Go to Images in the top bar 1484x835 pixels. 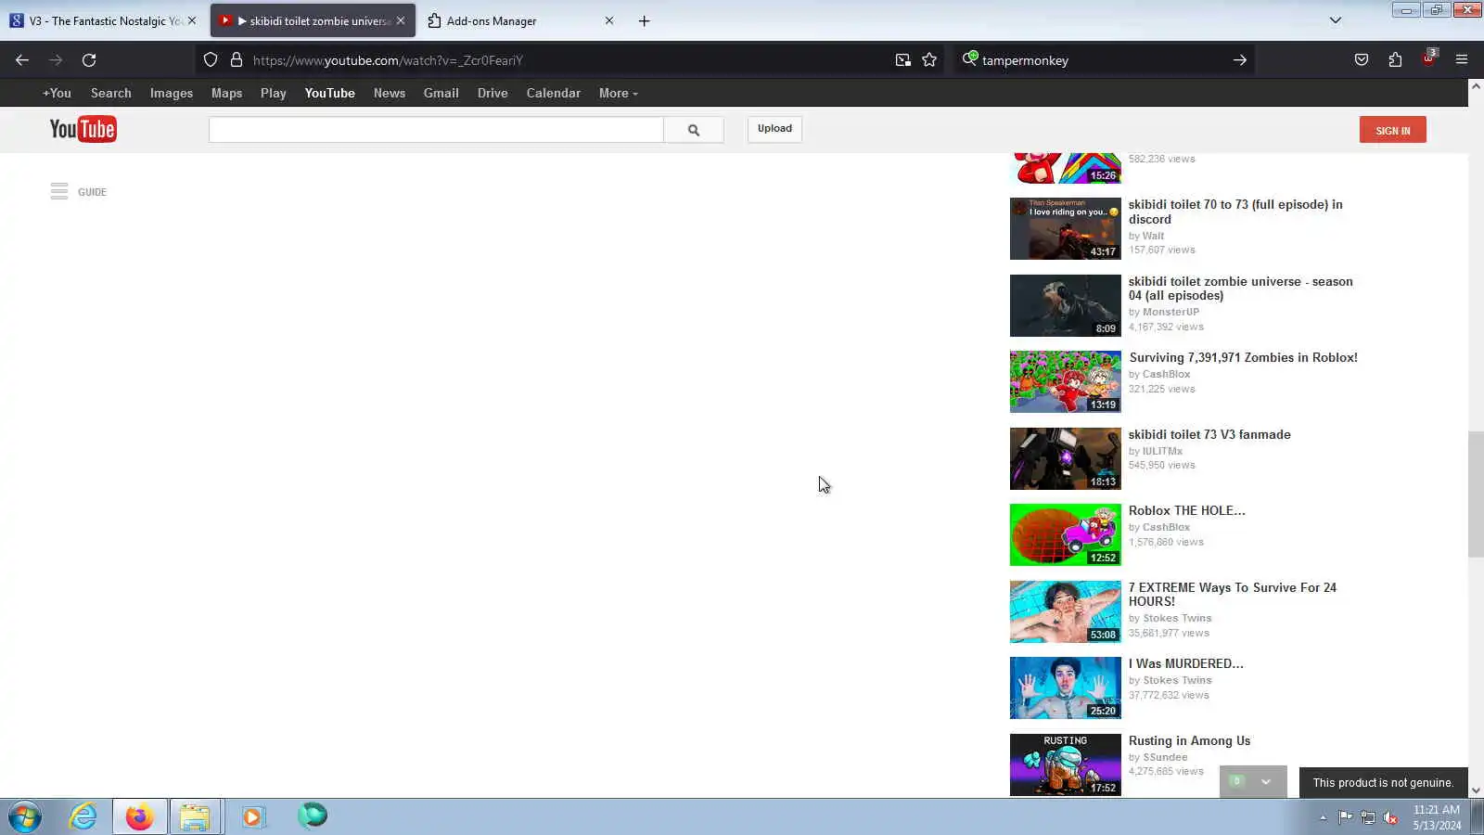[x=172, y=94]
